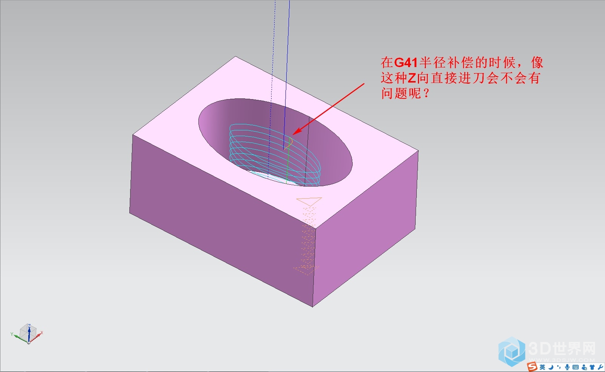Image resolution: width=605 pixels, height=372 pixels.
Task: Open the soft keyboard from the IME bar
Action: coord(576,367)
